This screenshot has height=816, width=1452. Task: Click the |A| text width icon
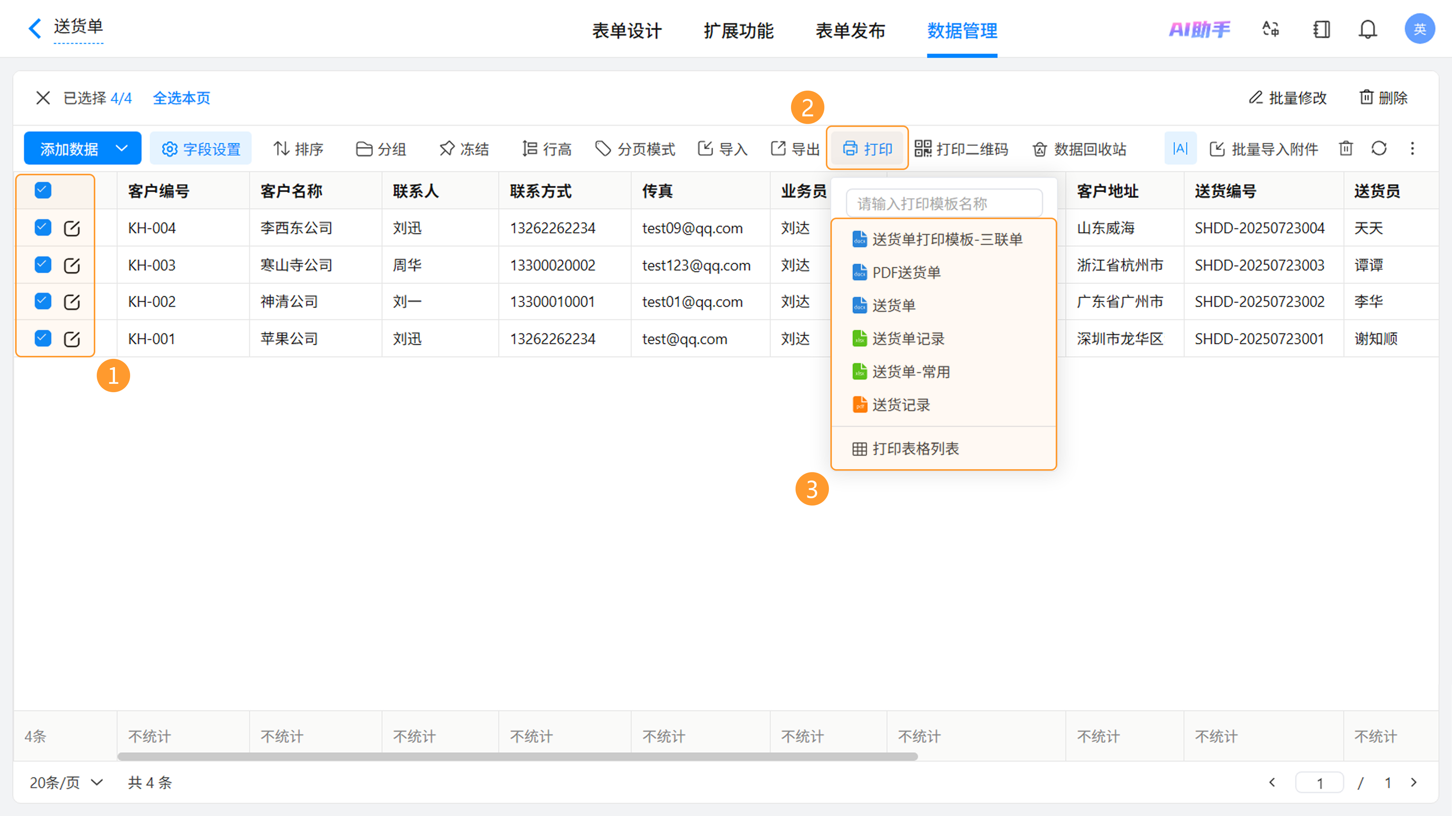click(x=1180, y=149)
